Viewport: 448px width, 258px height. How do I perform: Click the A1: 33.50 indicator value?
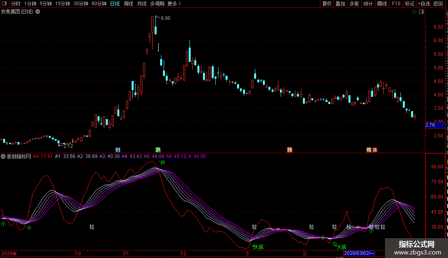click(65, 156)
